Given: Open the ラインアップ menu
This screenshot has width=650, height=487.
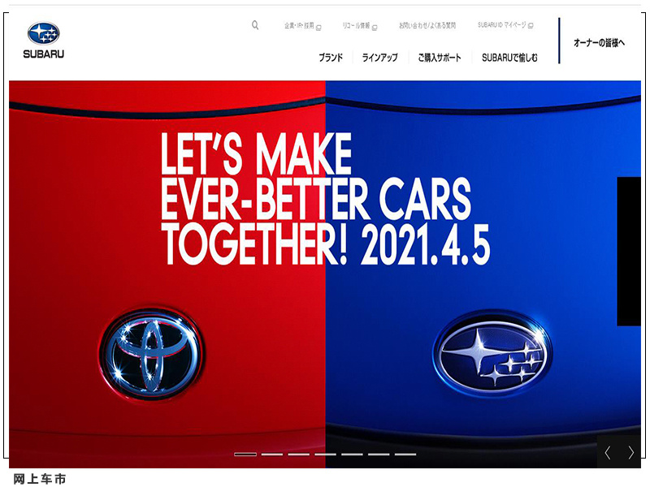Looking at the screenshot, I should [x=379, y=58].
